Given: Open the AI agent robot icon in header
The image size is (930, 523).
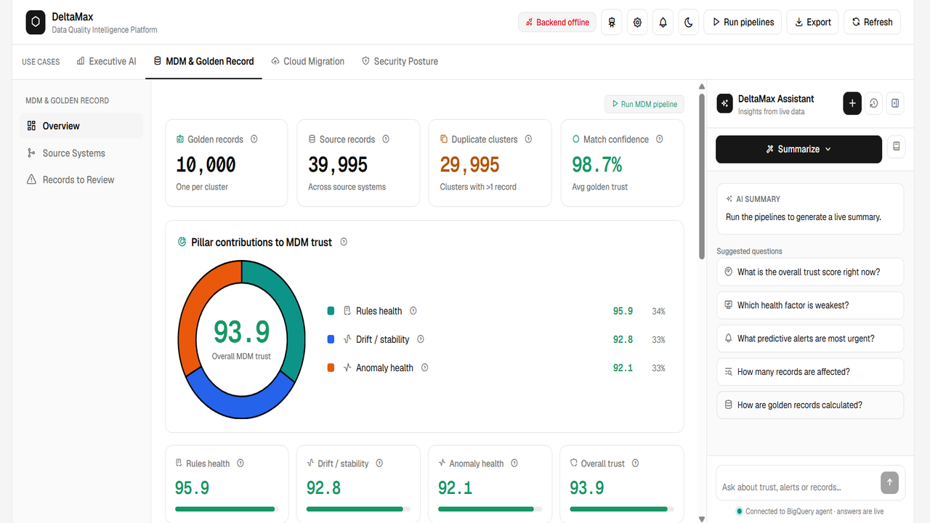Looking at the screenshot, I should click(612, 23).
